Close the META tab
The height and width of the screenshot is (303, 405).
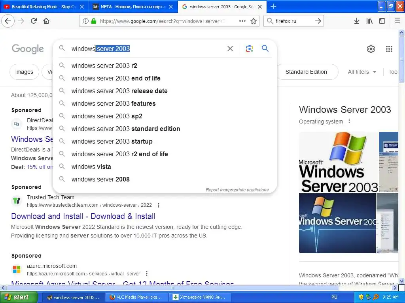coord(171,7)
